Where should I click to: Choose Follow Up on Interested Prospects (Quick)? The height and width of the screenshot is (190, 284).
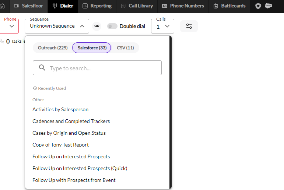click(80, 168)
